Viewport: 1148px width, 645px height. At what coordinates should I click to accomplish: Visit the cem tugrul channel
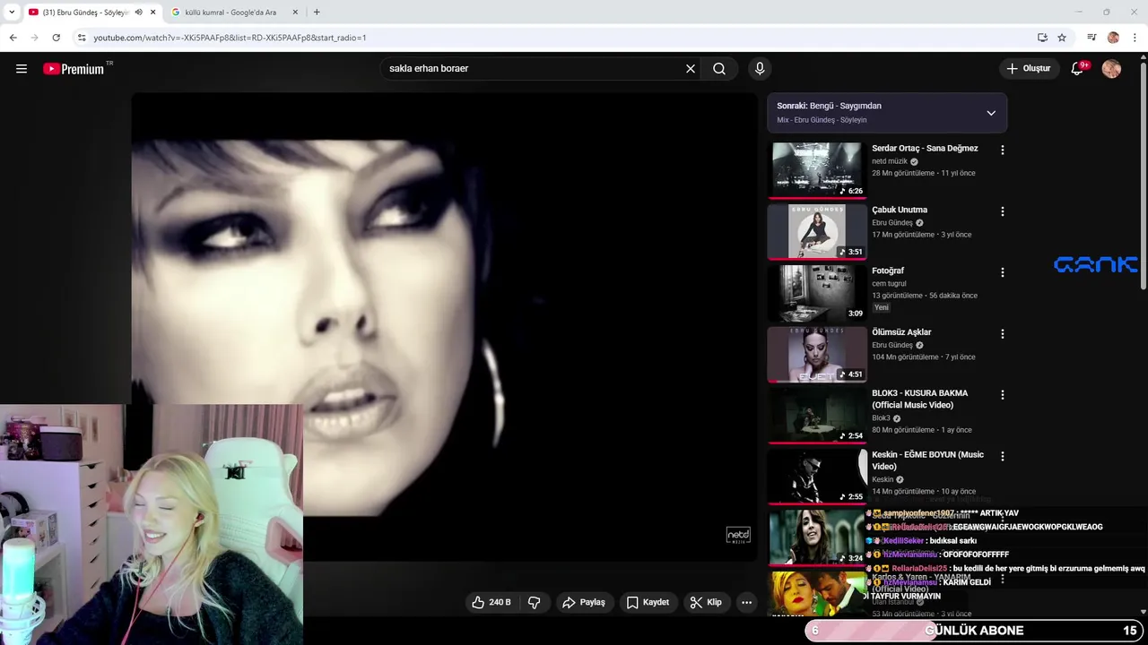point(891,283)
